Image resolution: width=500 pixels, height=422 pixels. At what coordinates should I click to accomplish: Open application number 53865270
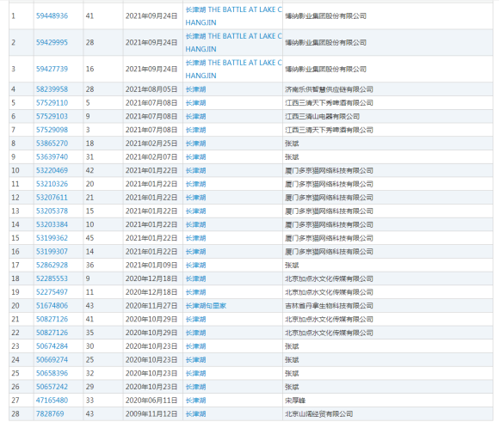(x=52, y=144)
